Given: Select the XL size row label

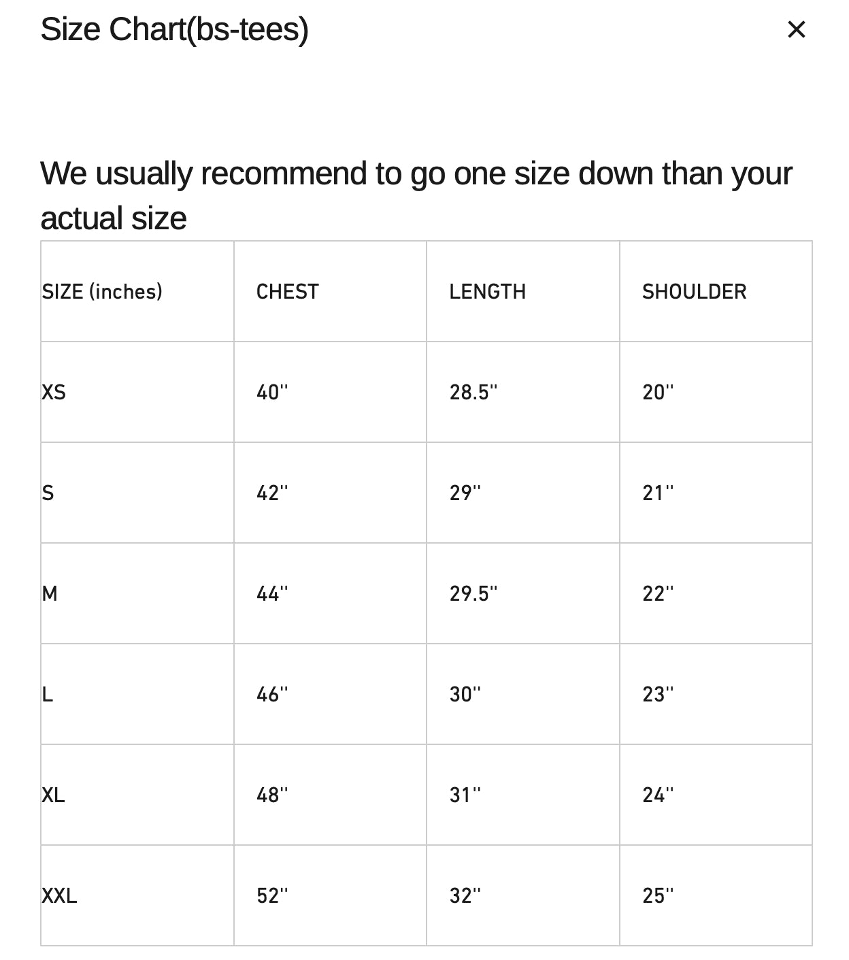Looking at the screenshot, I should (x=53, y=795).
